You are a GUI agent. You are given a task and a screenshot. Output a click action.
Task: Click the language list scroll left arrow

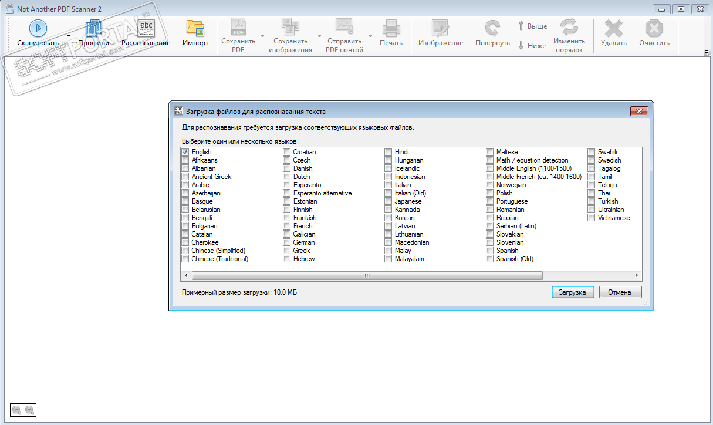pos(186,275)
